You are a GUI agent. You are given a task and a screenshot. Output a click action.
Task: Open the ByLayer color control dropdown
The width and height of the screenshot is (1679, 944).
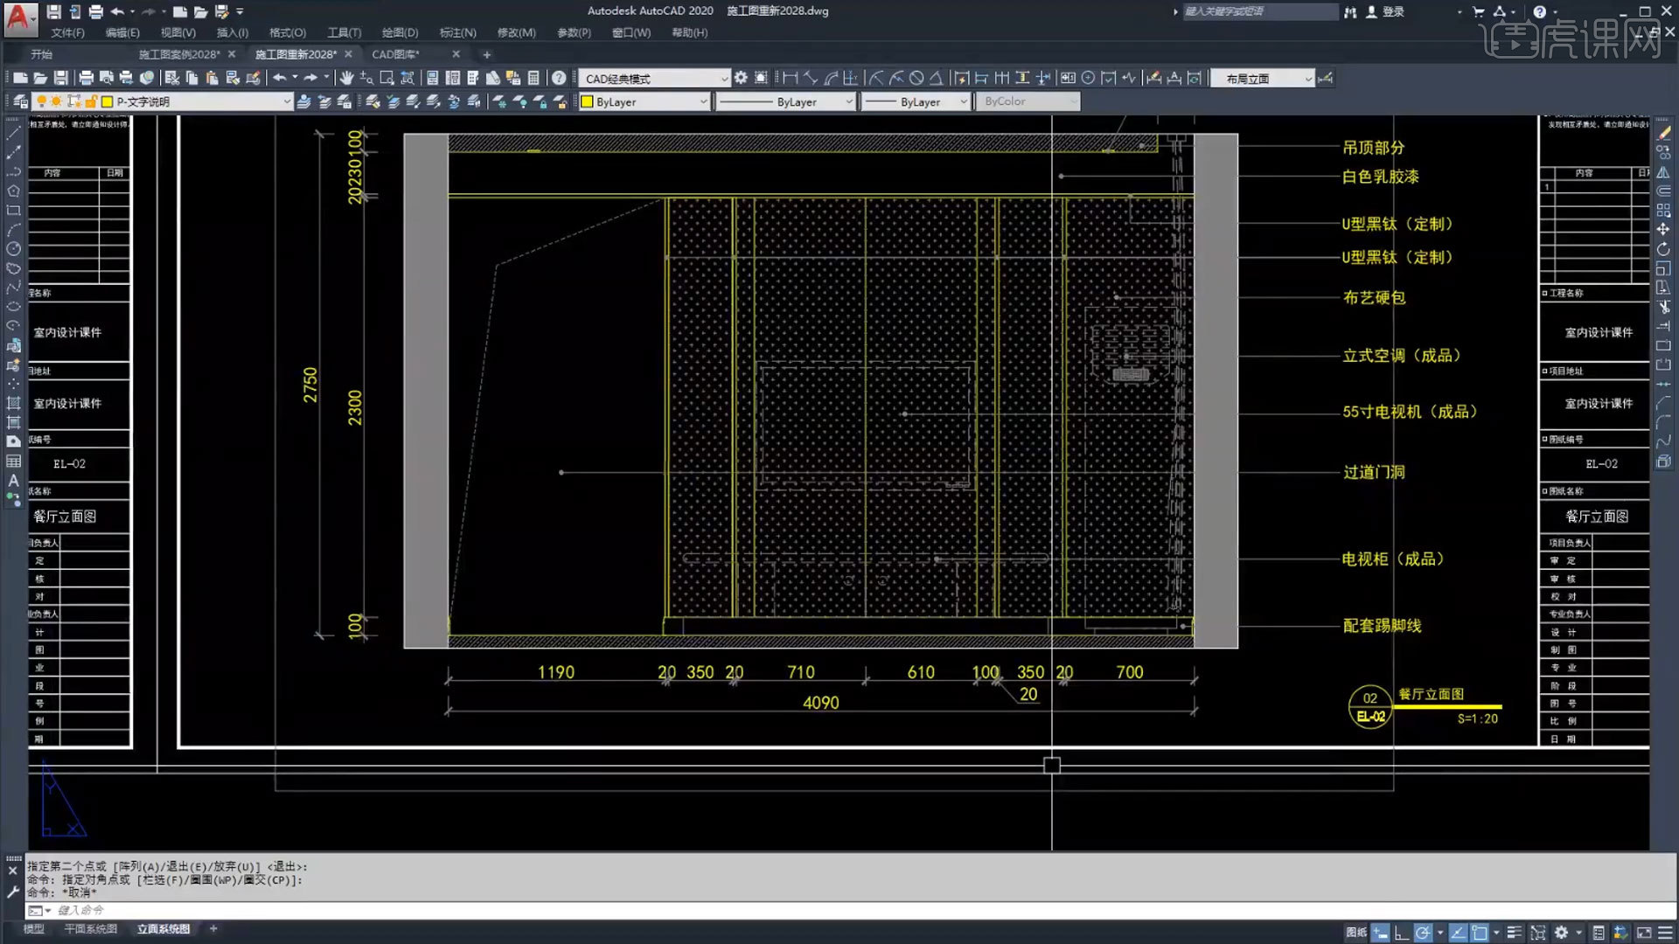pyautogui.click(x=644, y=101)
